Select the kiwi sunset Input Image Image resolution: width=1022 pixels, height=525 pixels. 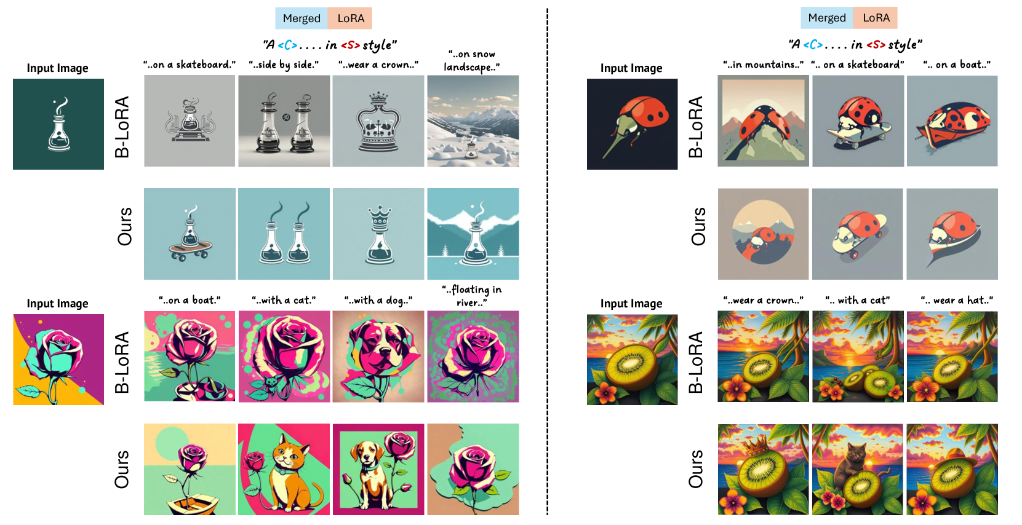coord(632,360)
